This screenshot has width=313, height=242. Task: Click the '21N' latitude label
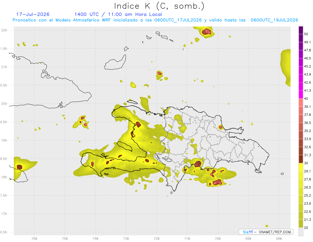(x=4, y=67)
